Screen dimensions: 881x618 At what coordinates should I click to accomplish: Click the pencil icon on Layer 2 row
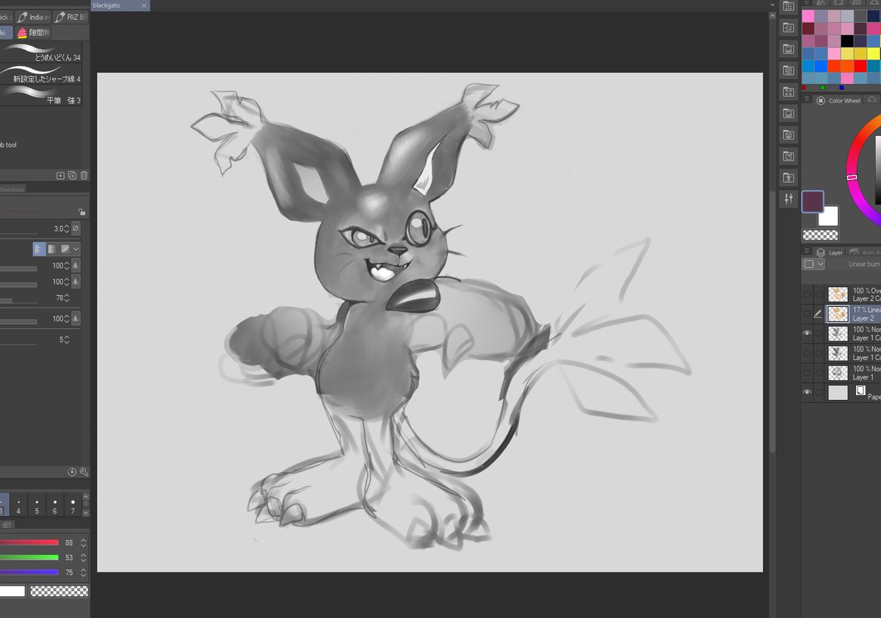819,314
